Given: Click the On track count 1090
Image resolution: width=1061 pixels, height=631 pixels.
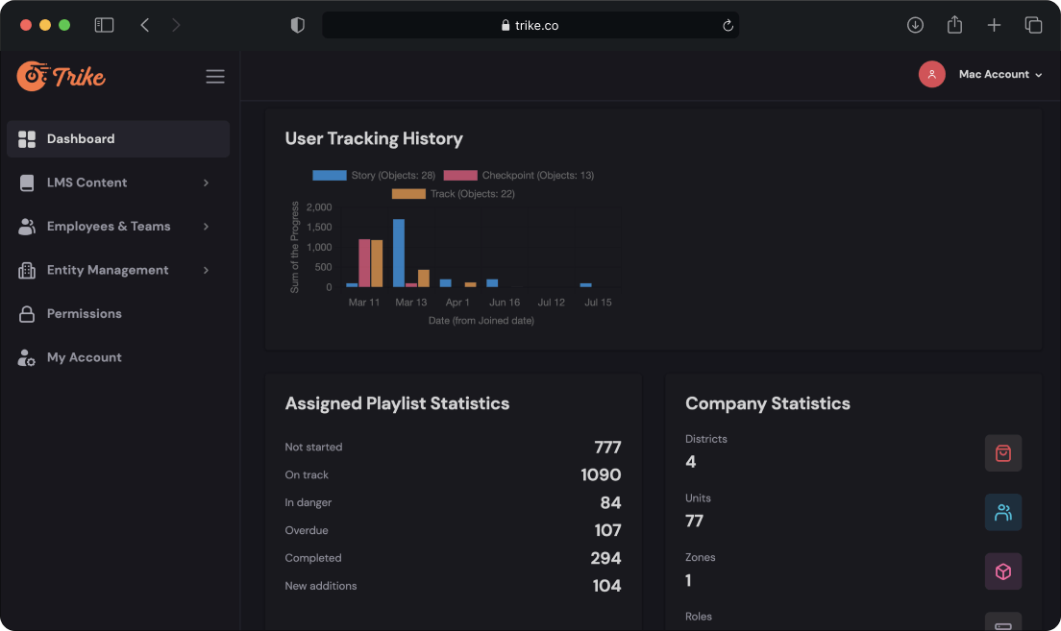Looking at the screenshot, I should 601,475.
